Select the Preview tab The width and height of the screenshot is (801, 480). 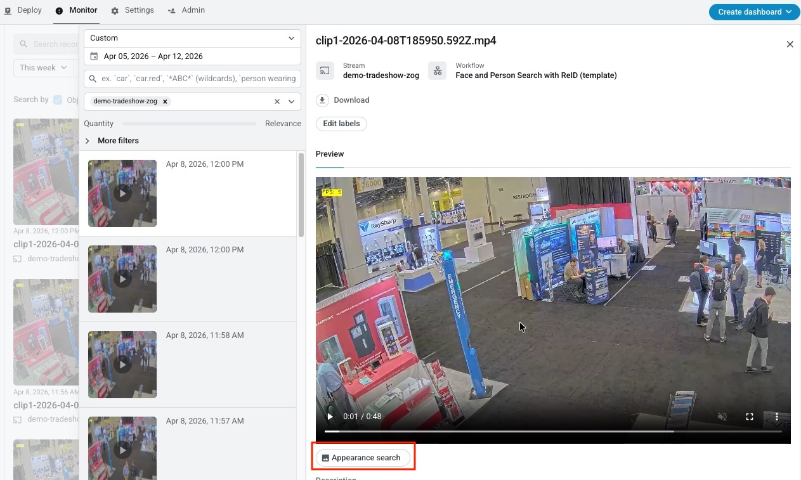tap(330, 154)
